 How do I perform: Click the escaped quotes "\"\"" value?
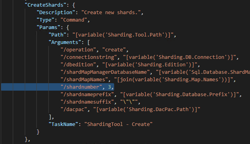(129, 102)
